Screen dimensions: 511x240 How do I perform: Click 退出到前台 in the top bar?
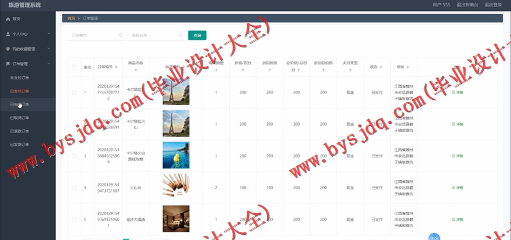point(467,5)
